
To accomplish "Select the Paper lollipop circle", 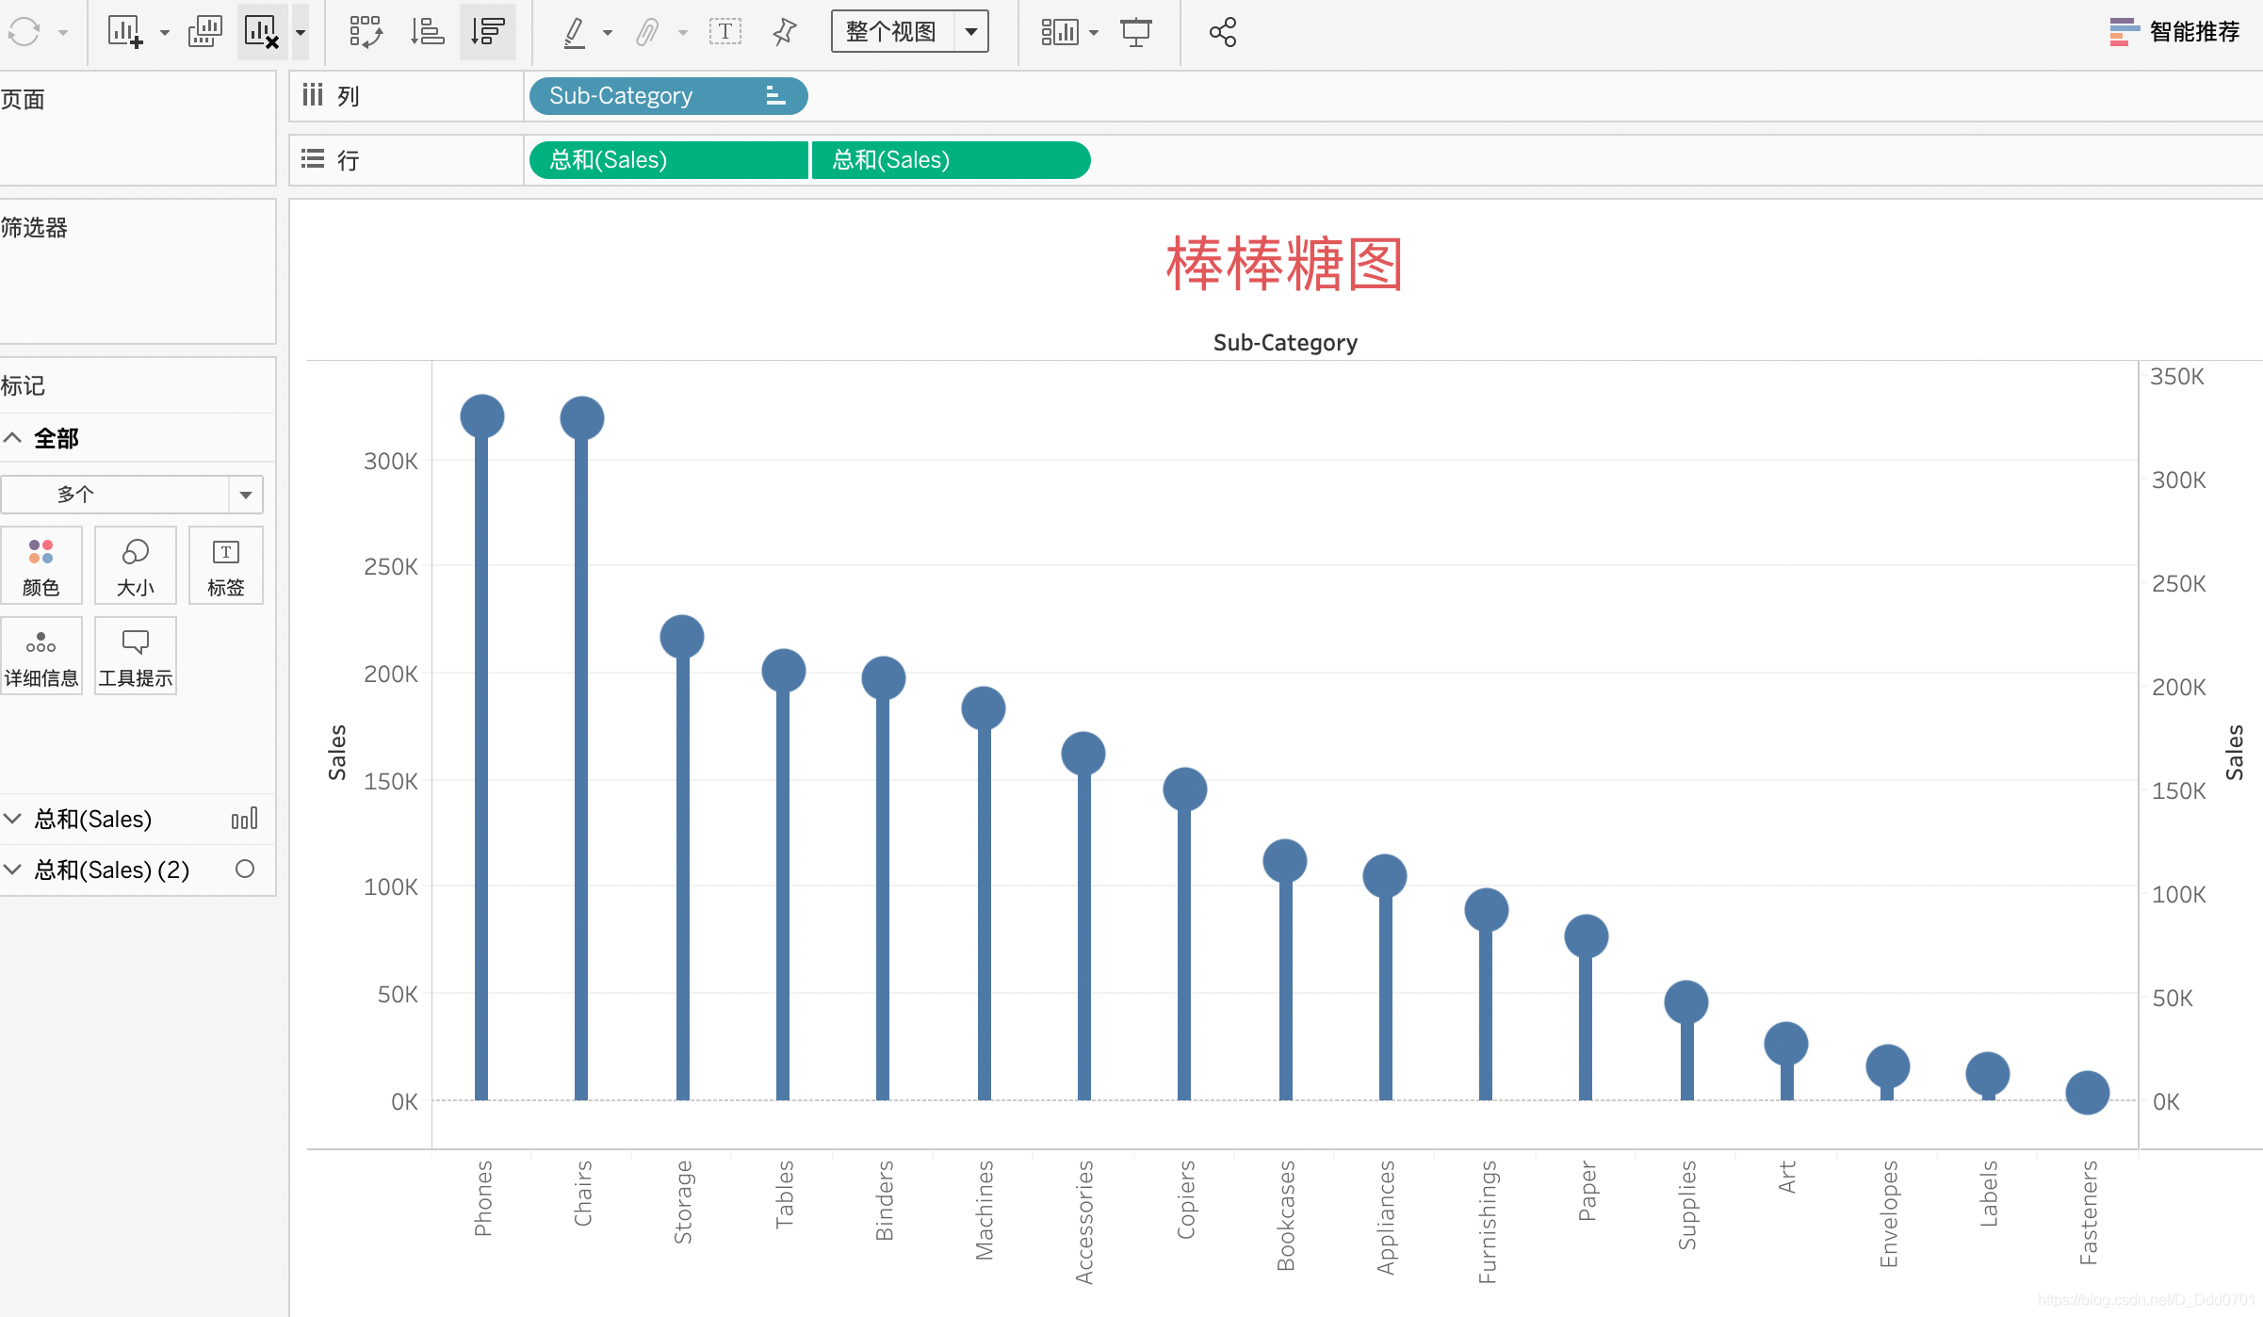I will (x=1587, y=936).
